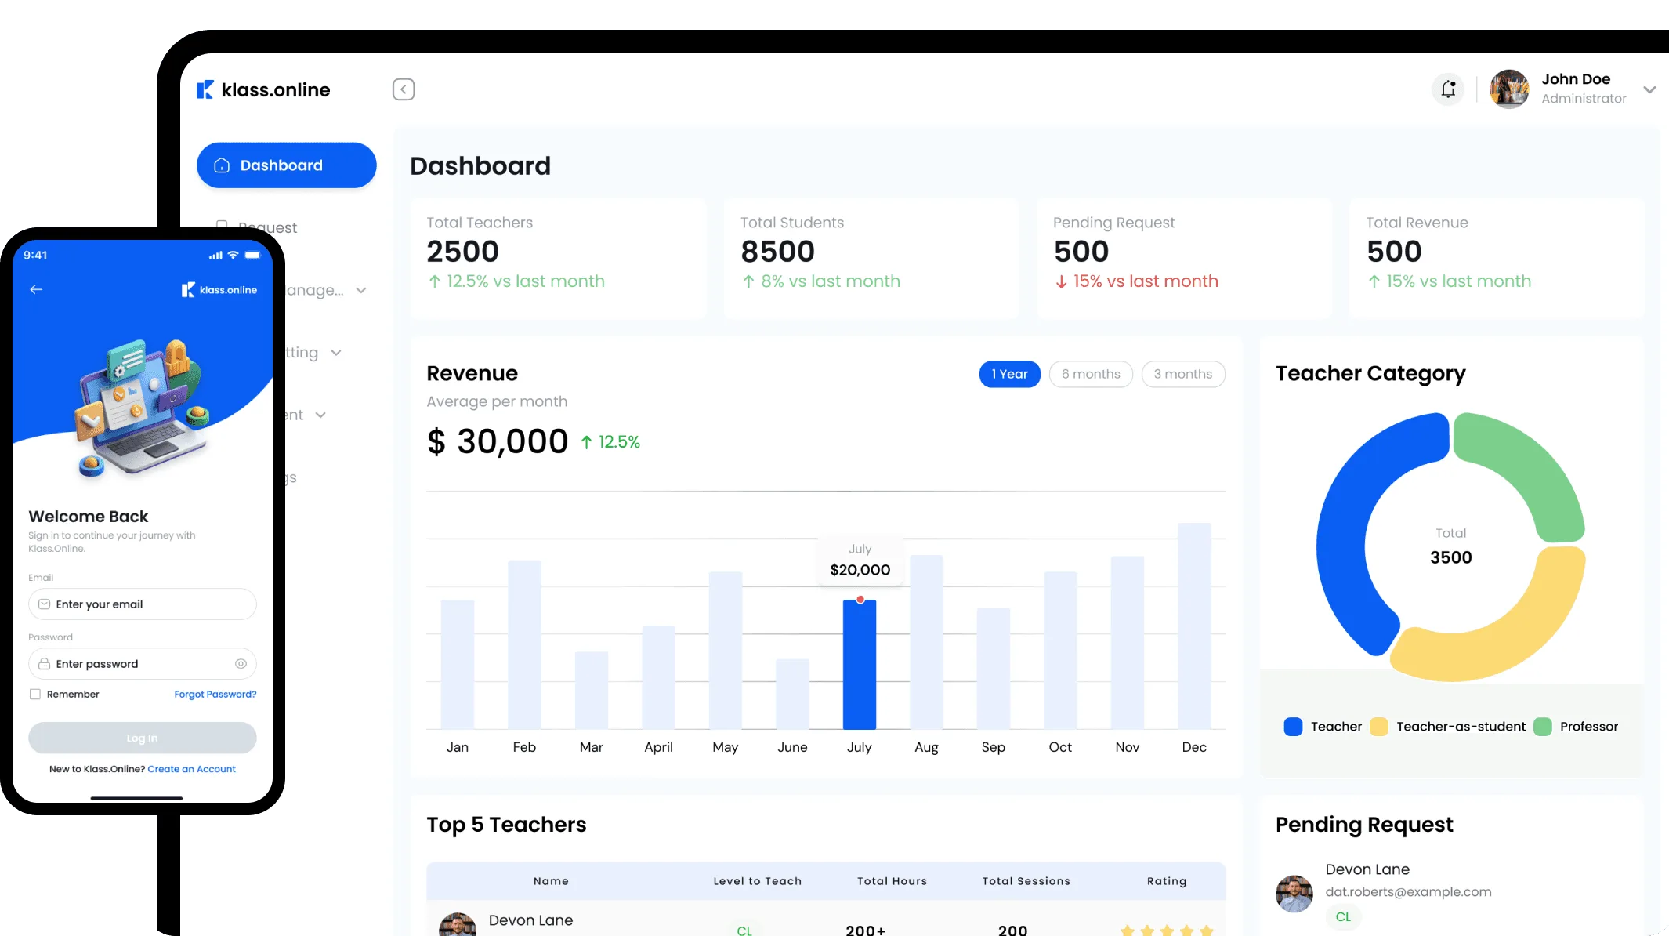Select the 1 Year revenue tab
1669x936 pixels.
coord(1010,374)
